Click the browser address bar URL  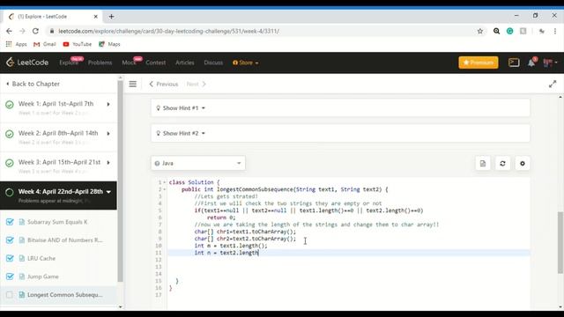168,32
